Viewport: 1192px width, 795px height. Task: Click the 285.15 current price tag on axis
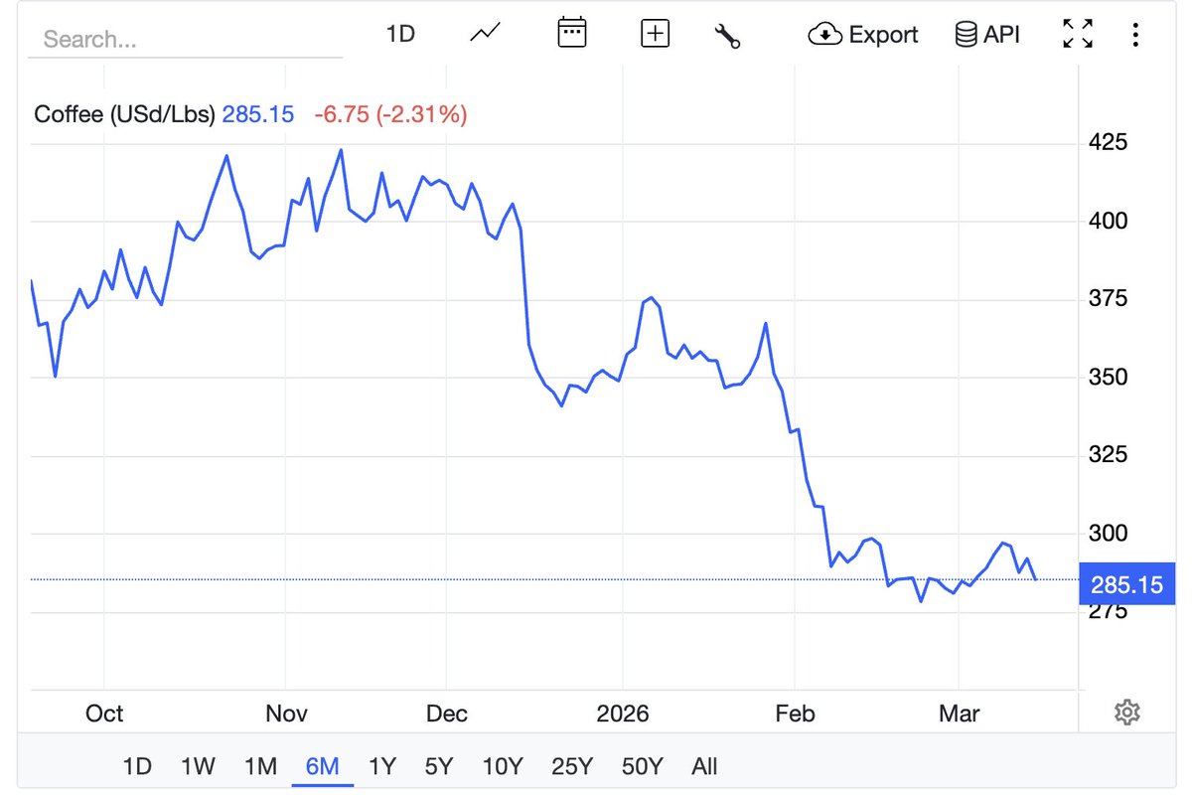tap(1126, 584)
